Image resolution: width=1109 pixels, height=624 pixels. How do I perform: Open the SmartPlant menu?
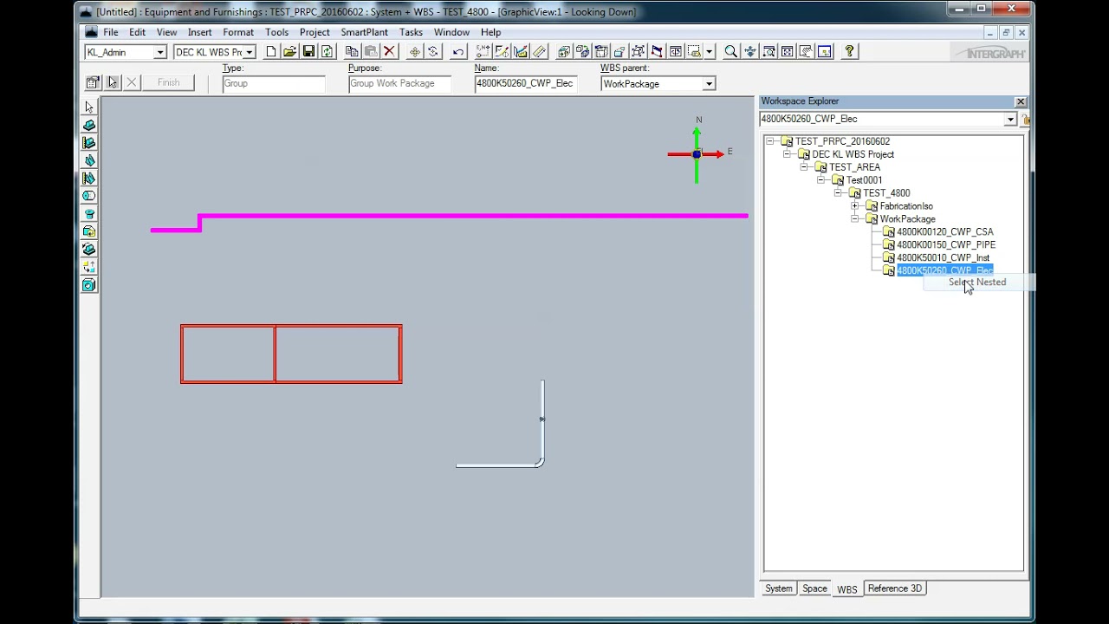click(364, 32)
